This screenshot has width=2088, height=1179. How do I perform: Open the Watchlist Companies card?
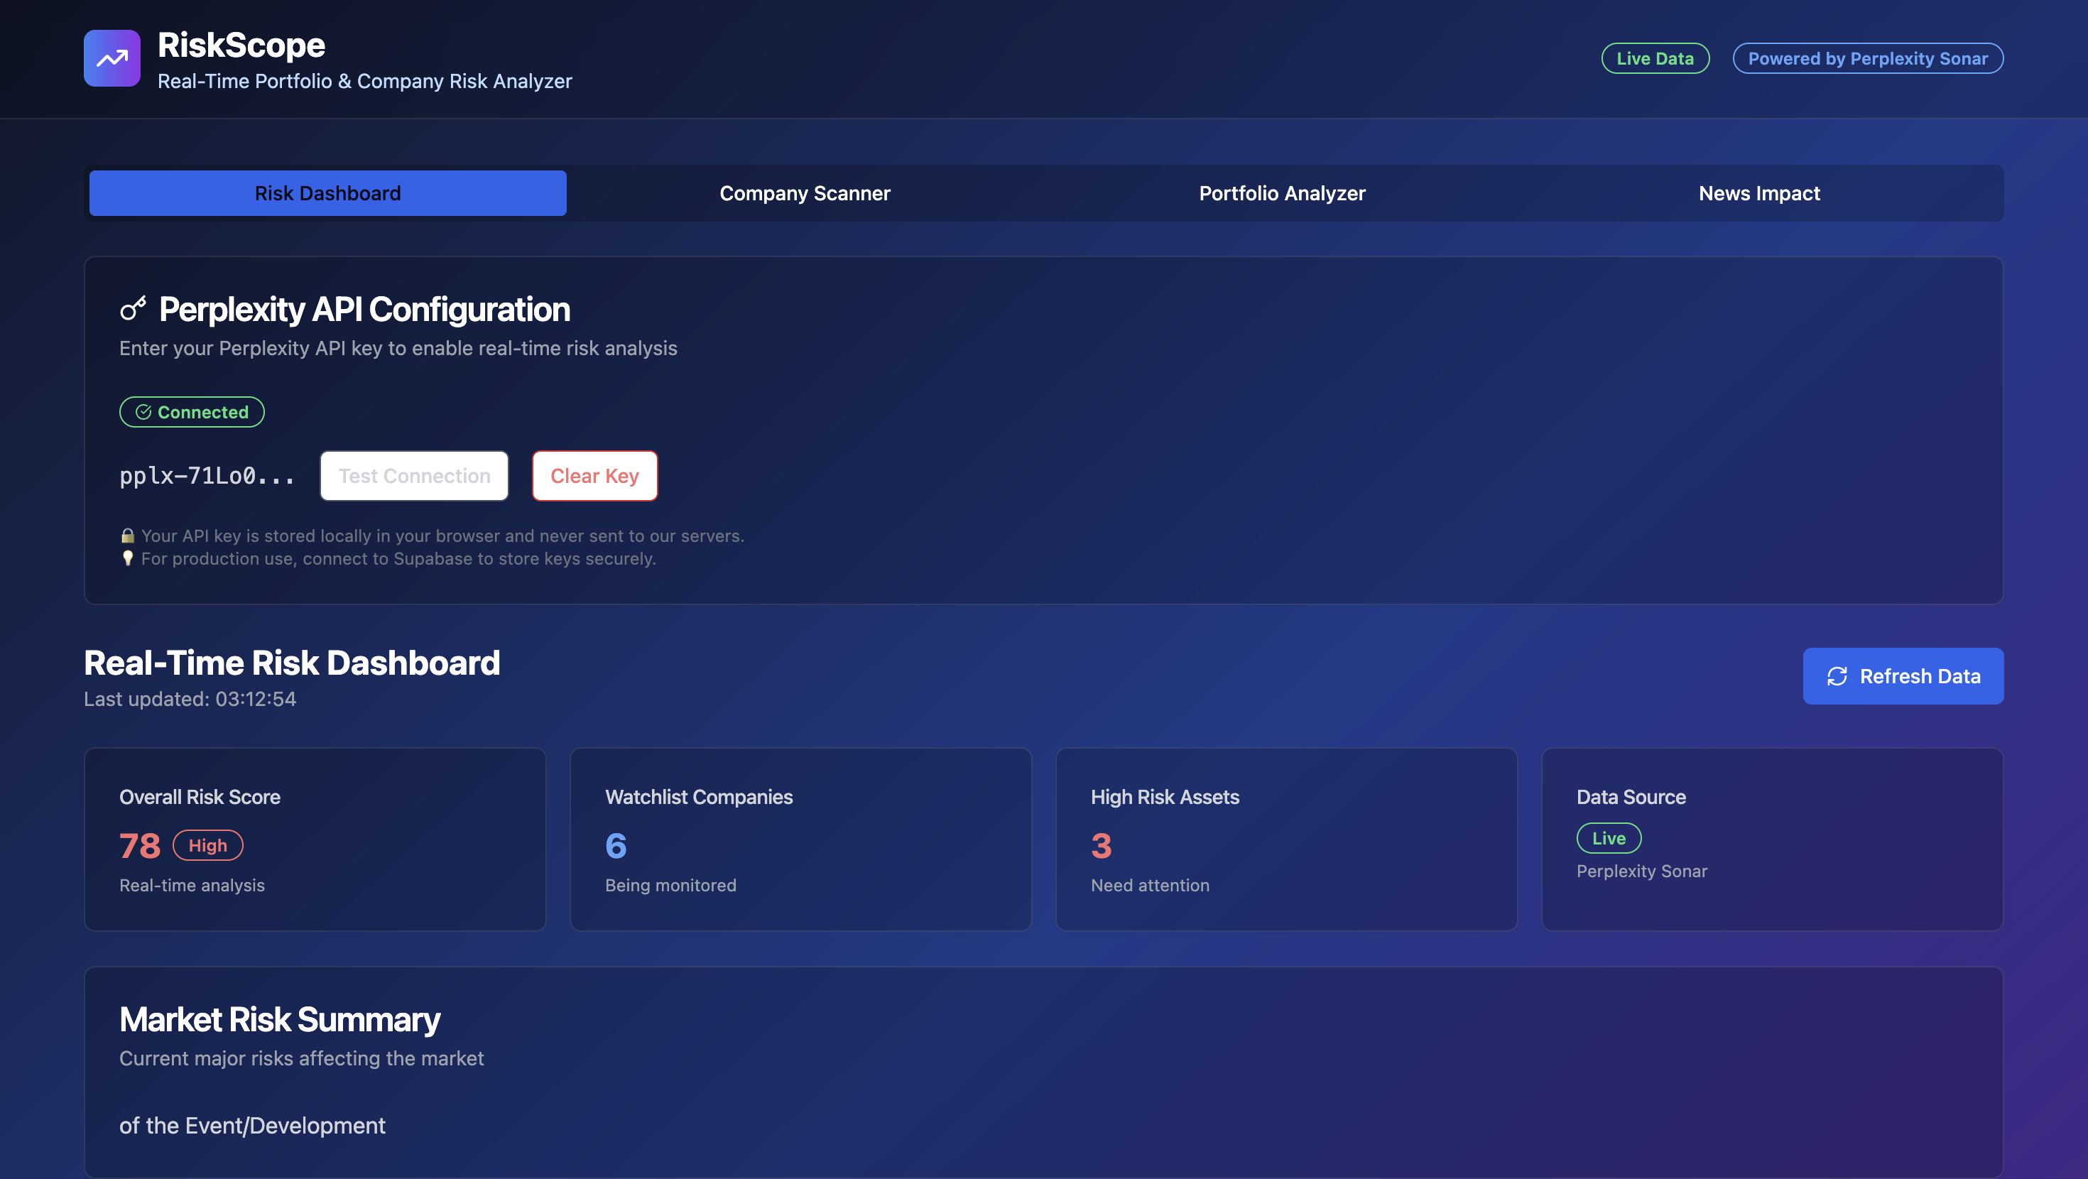(x=800, y=840)
